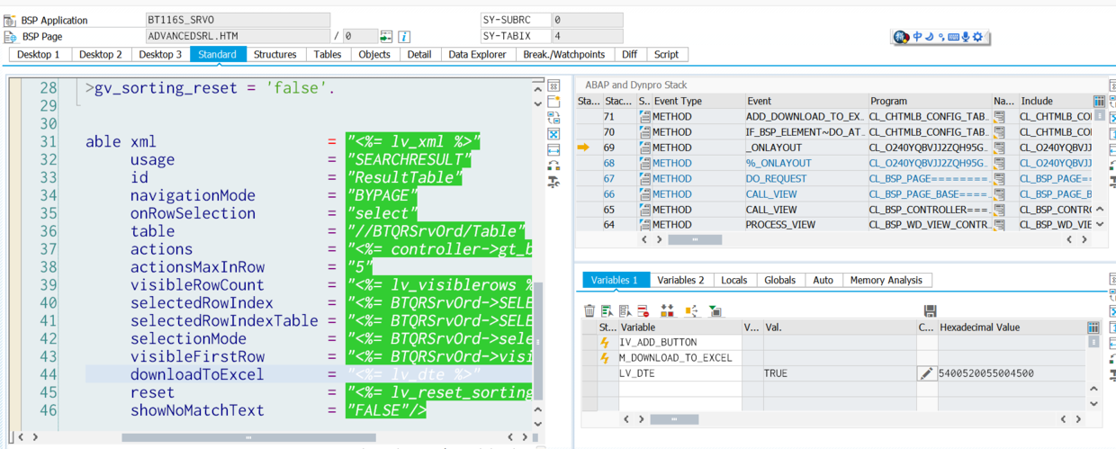1116x449 pixels.
Task: Switch to the Desktop 3 tab
Action: click(160, 55)
